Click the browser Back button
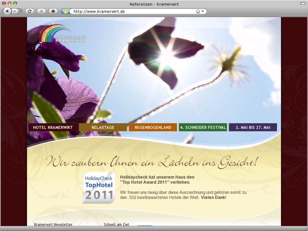308x231 pixels. pyautogui.click(x=7, y=11)
